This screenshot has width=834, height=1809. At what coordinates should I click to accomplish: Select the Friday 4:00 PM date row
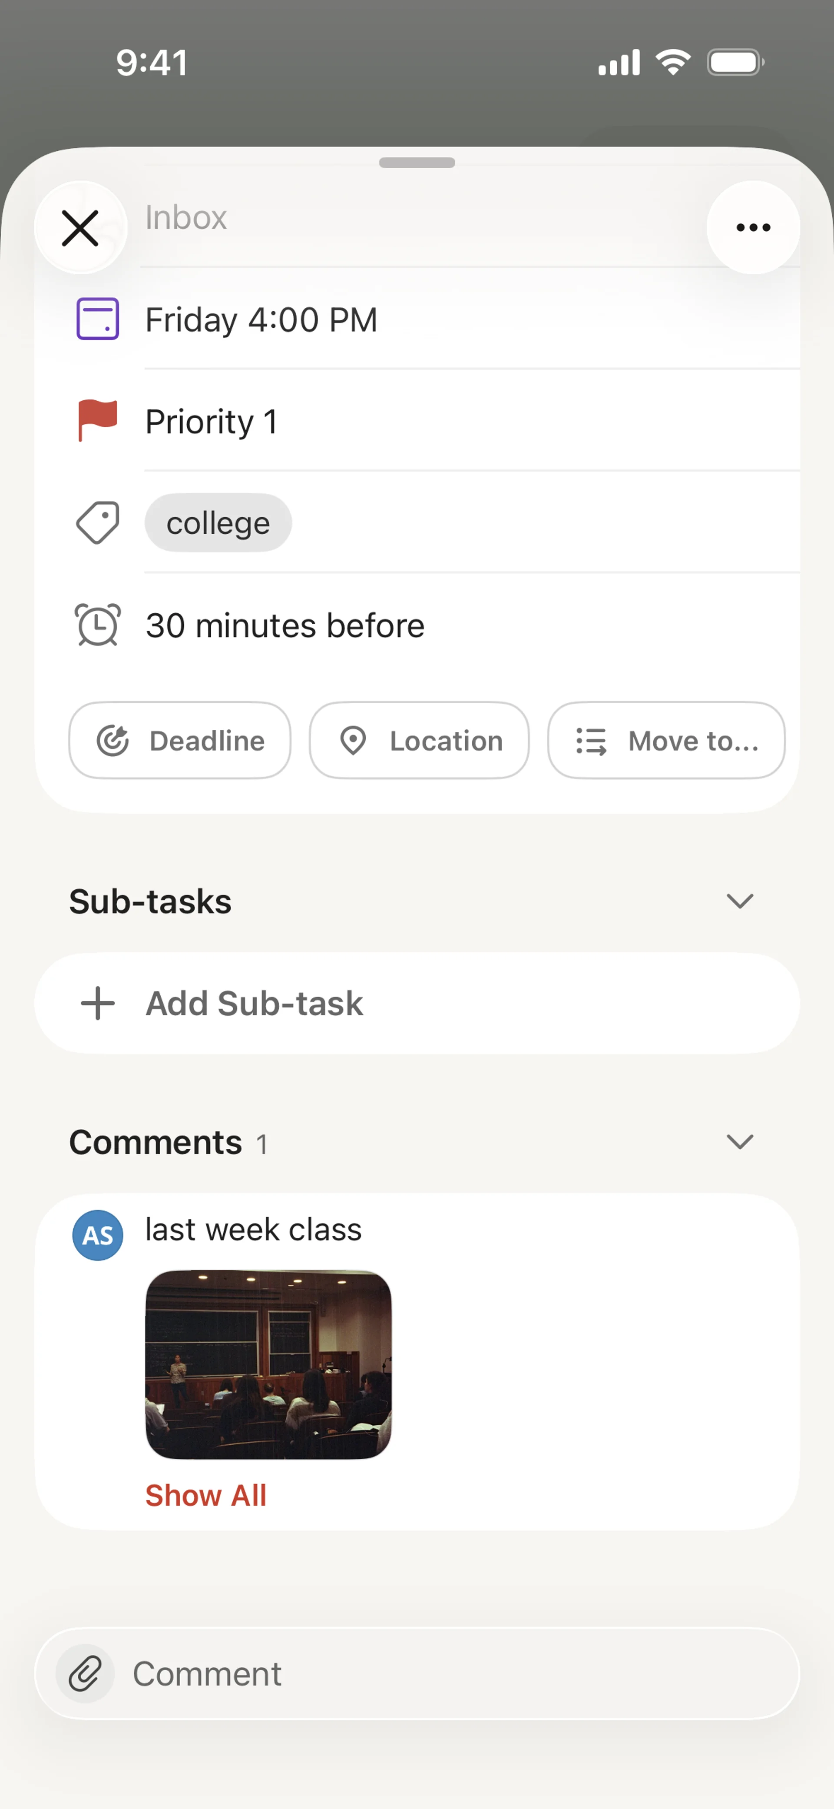(x=261, y=319)
